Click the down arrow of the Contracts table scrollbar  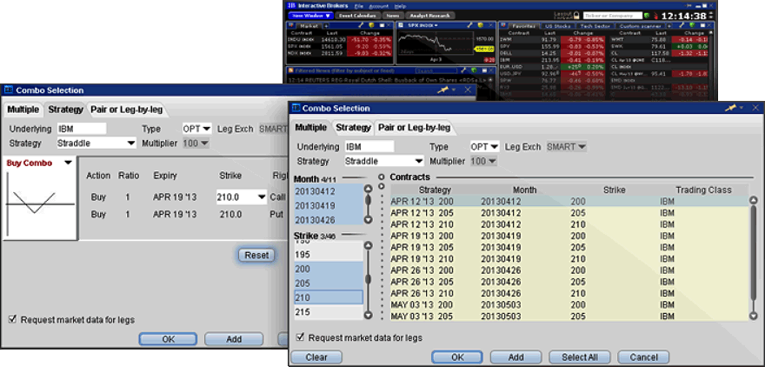pyautogui.click(x=754, y=317)
